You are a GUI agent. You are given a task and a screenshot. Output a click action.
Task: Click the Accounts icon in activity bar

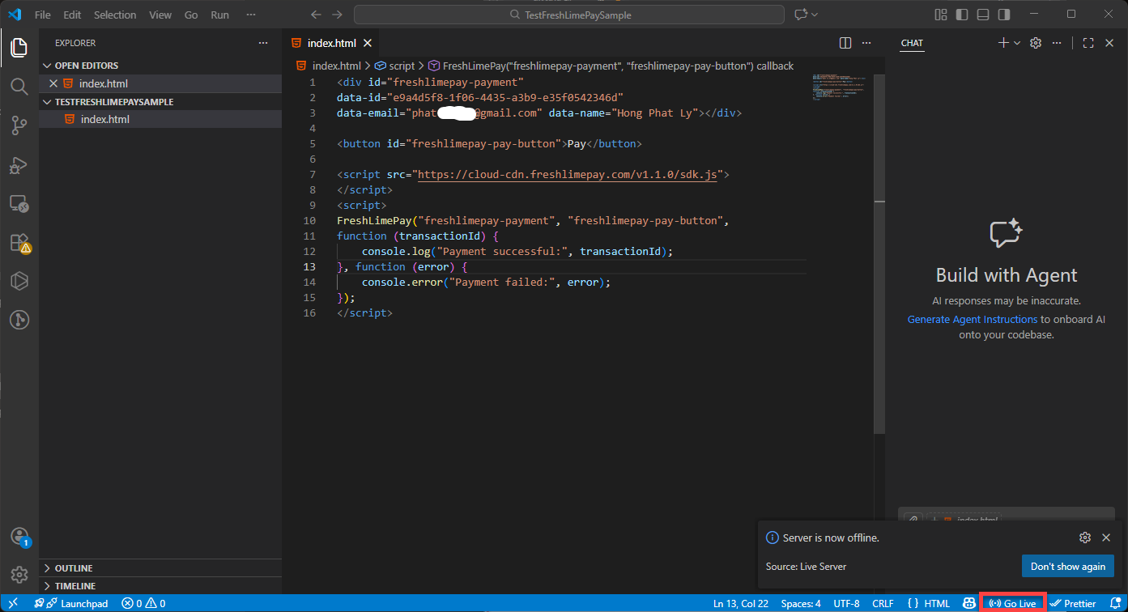click(x=19, y=537)
